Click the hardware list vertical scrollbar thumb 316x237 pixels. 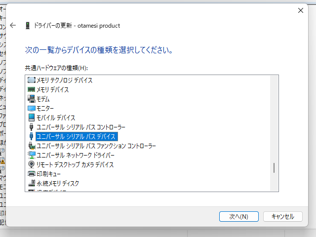[x=274, y=168]
